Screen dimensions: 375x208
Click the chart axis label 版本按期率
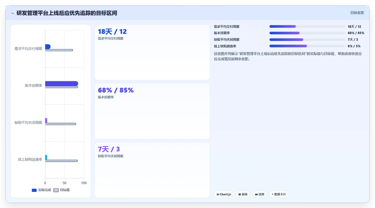click(34, 86)
